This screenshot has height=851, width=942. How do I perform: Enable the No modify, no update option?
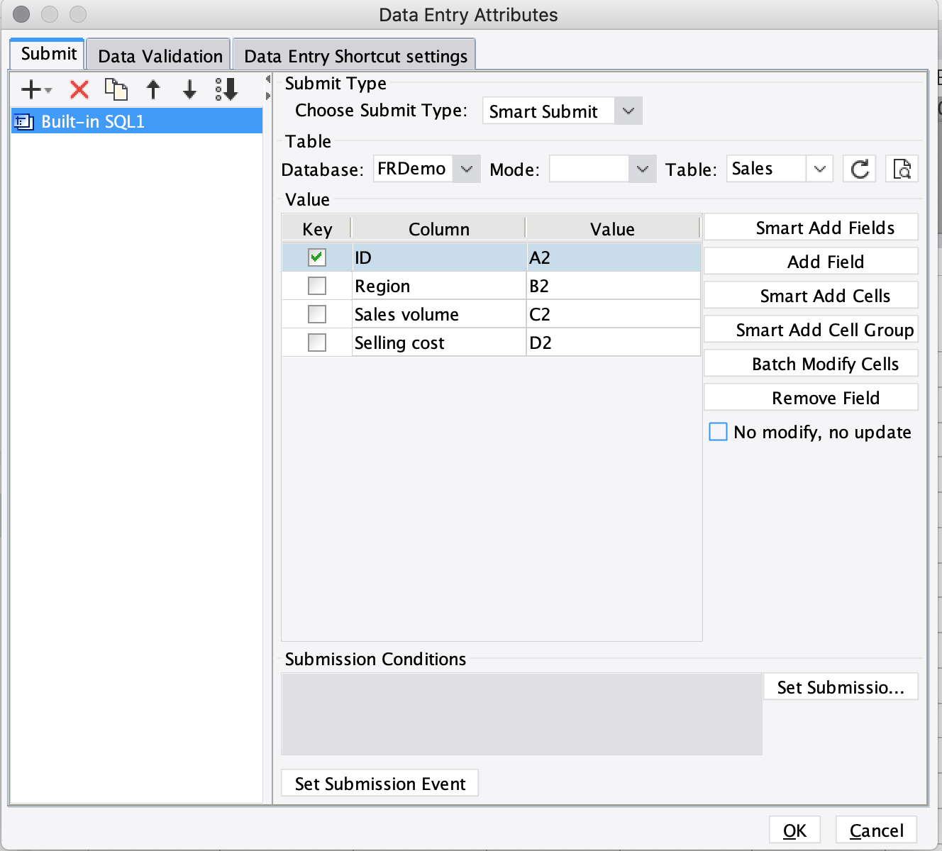pyautogui.click(x=718, y=431)
